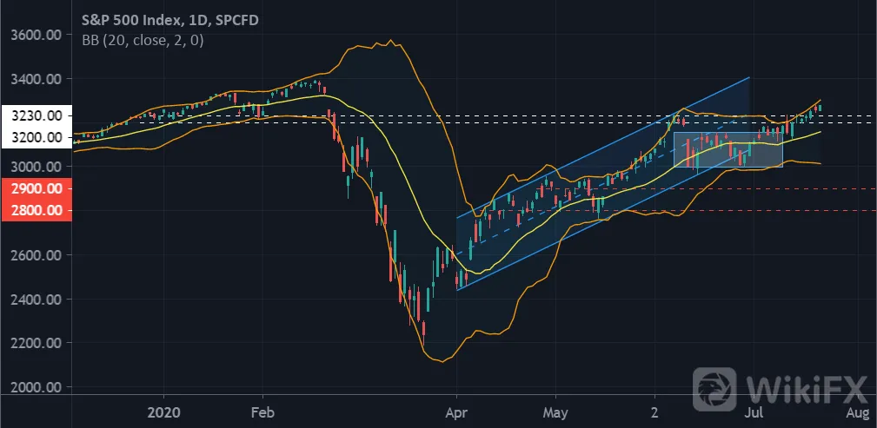This screenshot has height=428, width=877.
Task: Select the red 2900.00 price label
Action: [x=37, y=189]
